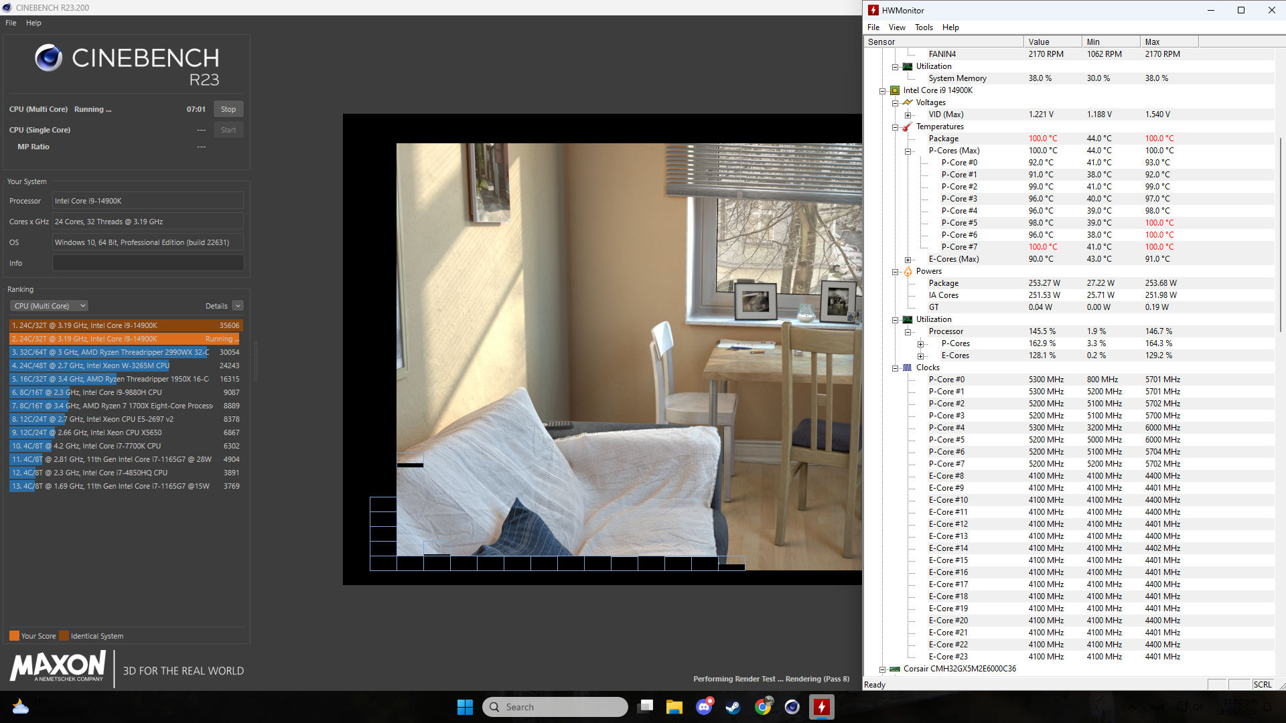
Task: Open Google Chrome from the taskbar
Action: click(x=763, y=707)
